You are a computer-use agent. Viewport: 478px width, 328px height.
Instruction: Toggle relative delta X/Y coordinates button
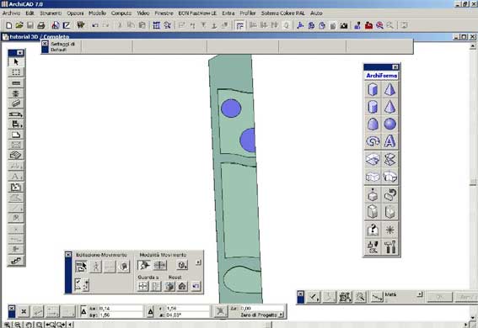(83, 311)
